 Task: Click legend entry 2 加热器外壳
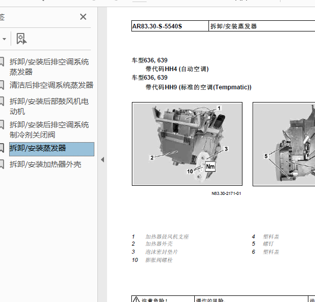point(152,244)
